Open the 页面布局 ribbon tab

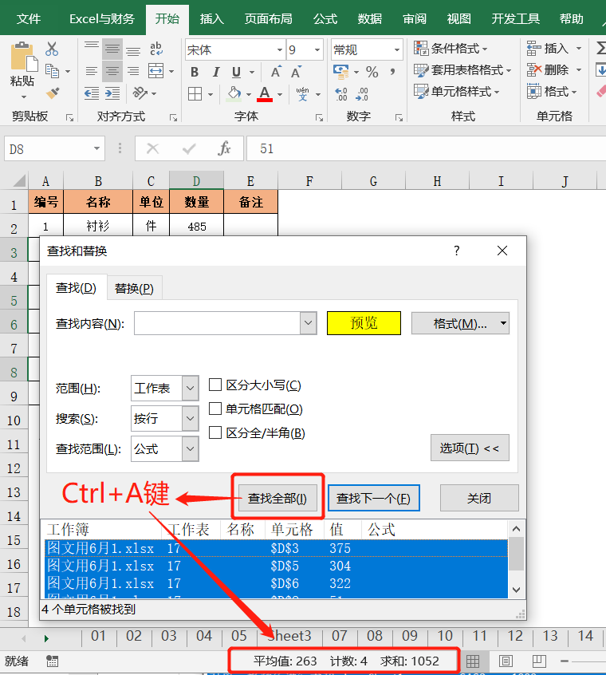269,18
